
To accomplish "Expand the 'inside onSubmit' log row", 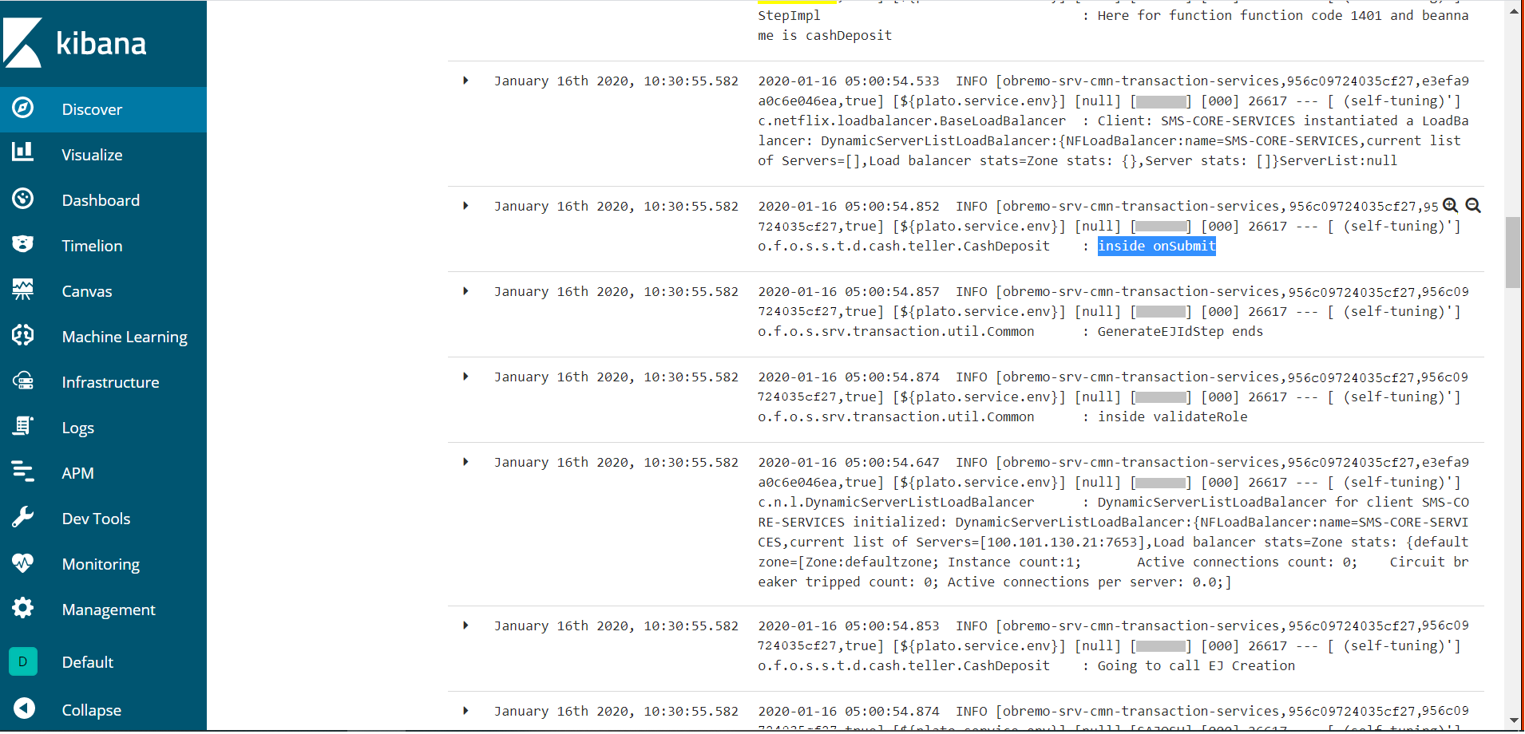I will (x=465, y=206).
